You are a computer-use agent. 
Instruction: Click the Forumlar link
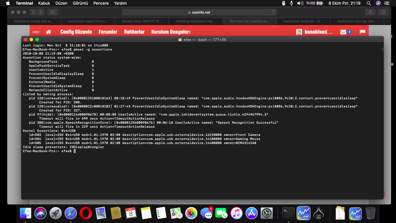point(108,32)
